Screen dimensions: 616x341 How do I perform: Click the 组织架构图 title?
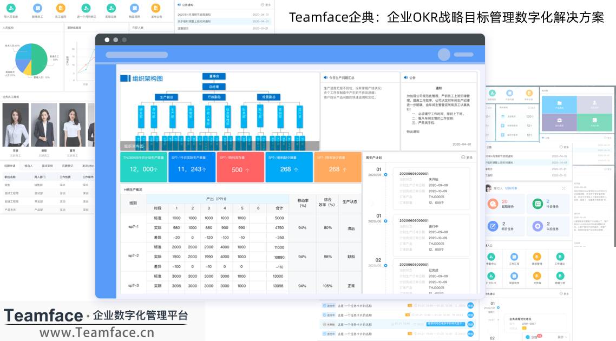[x=147, y=78]
